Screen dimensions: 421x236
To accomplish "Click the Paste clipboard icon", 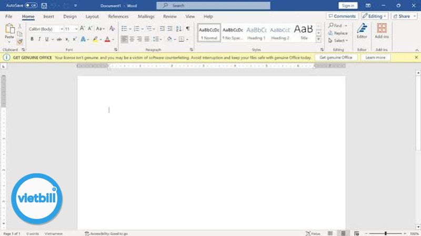I will pyautogui.click(x=9, y=29).
